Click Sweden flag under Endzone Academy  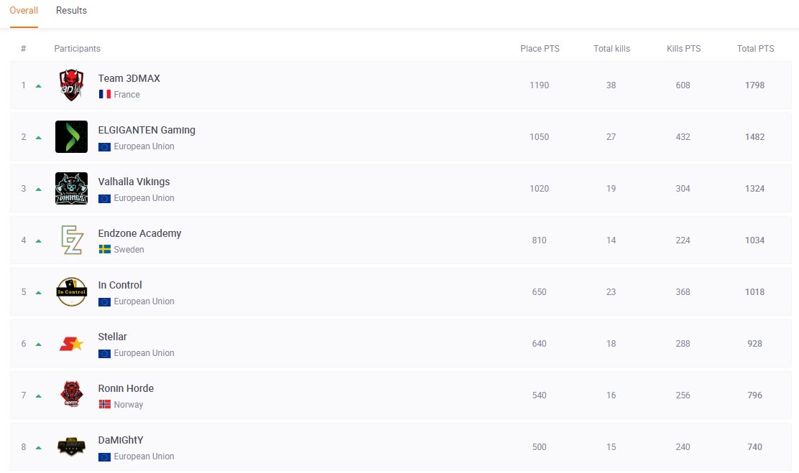(104, 250)
